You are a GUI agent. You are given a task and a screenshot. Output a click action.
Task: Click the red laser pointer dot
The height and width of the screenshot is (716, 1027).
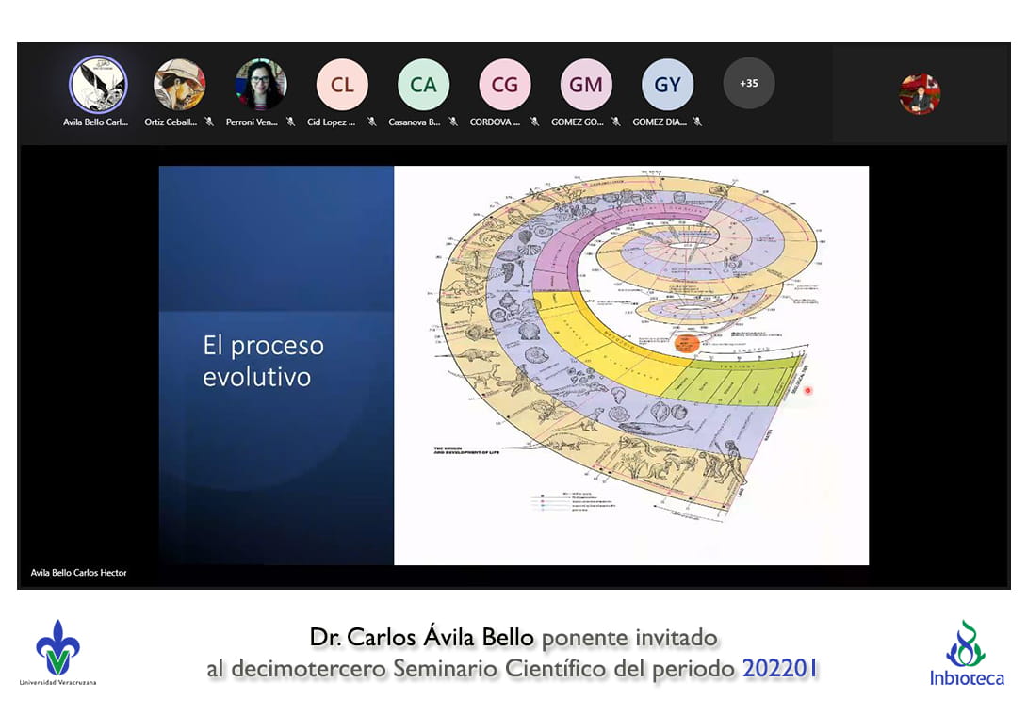click(808, 390)
